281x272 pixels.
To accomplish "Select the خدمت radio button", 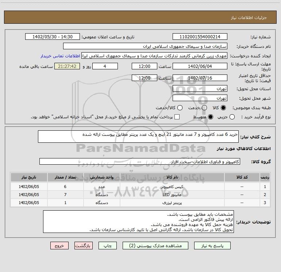I will point(204,108).
